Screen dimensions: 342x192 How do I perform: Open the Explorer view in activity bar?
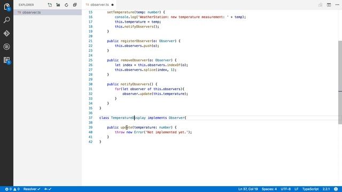[6, 6]
